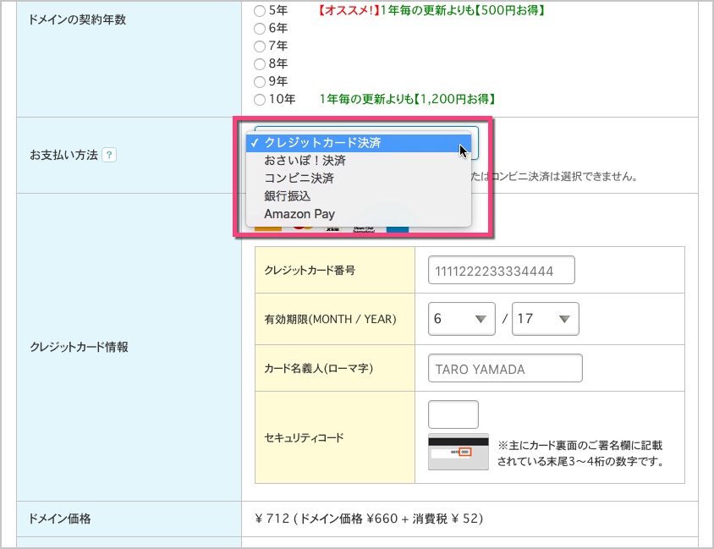This screenshot has height=549, width=714.
Task: Focus the セキュリティコード input box
Action: tap(453, 414)
